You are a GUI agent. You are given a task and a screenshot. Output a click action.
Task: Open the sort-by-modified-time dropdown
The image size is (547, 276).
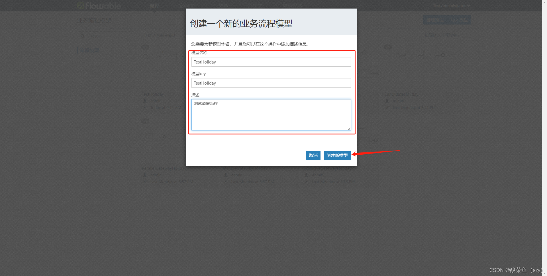442,35
